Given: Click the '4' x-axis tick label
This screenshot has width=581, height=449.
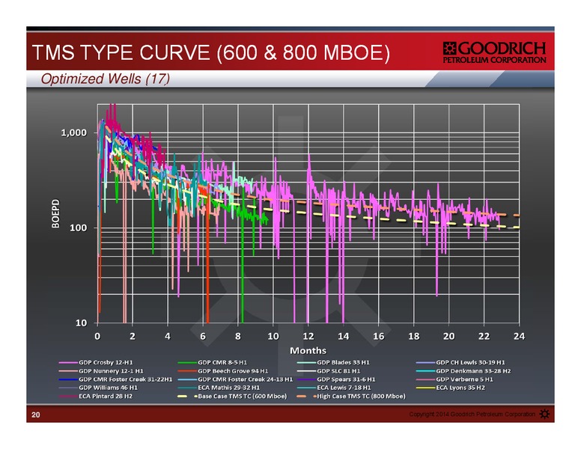Looking at the screenshot, I should coord(168,336).
